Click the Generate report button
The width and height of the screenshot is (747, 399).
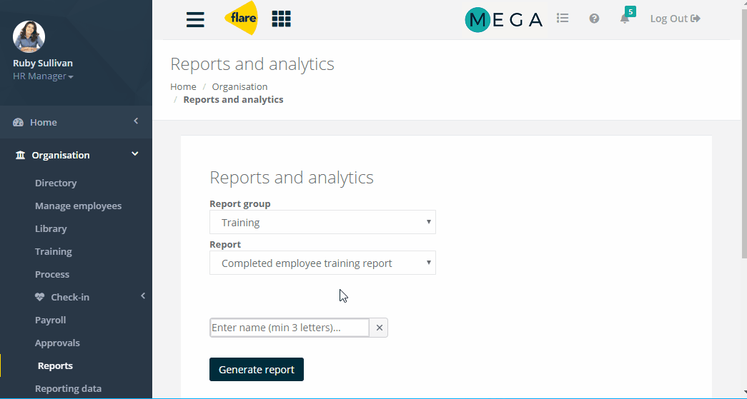(257, 370)
